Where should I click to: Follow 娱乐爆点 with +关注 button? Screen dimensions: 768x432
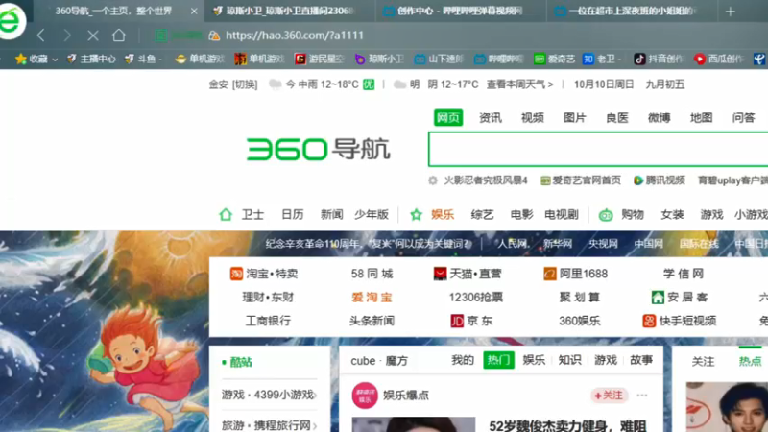pos(609,396)
